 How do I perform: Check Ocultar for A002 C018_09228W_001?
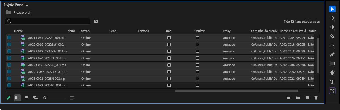(x=197, y=51)
